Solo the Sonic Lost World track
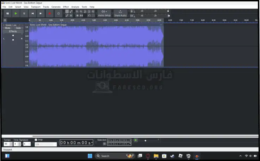Viewport: 260px width, 161px height. (18, 28)
